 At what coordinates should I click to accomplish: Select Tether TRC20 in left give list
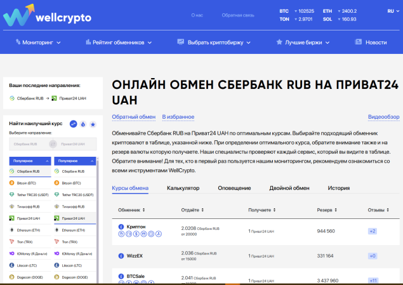[x=30, y=195]
